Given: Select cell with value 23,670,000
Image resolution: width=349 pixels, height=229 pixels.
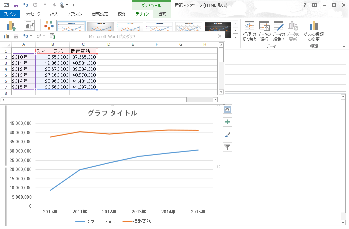Looking at the screenshot, I should point(53,69).
